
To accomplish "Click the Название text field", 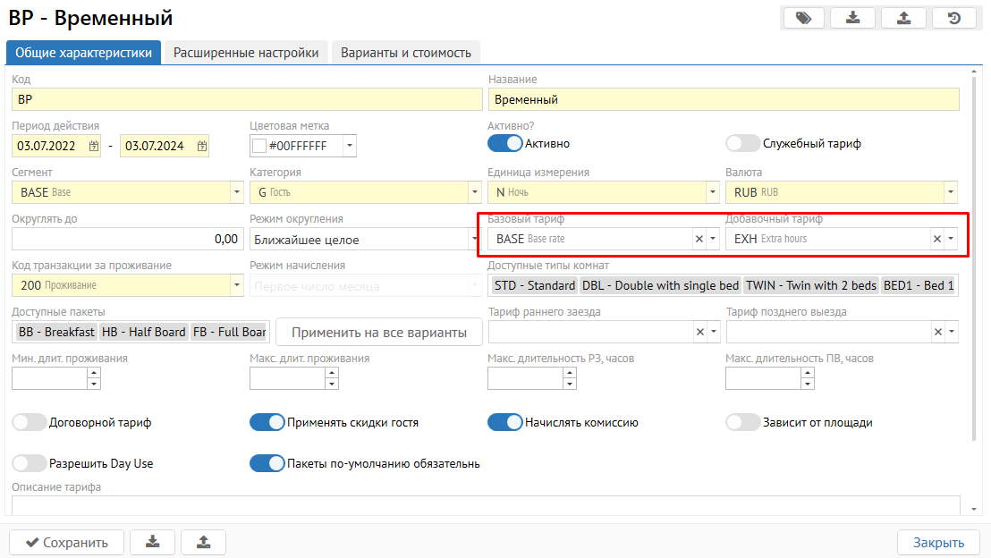I will pyautogui.click(x=723, y=99).
